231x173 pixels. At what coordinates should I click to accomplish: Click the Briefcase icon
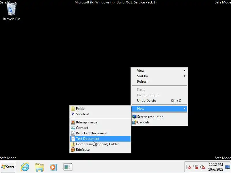(73, 150)
